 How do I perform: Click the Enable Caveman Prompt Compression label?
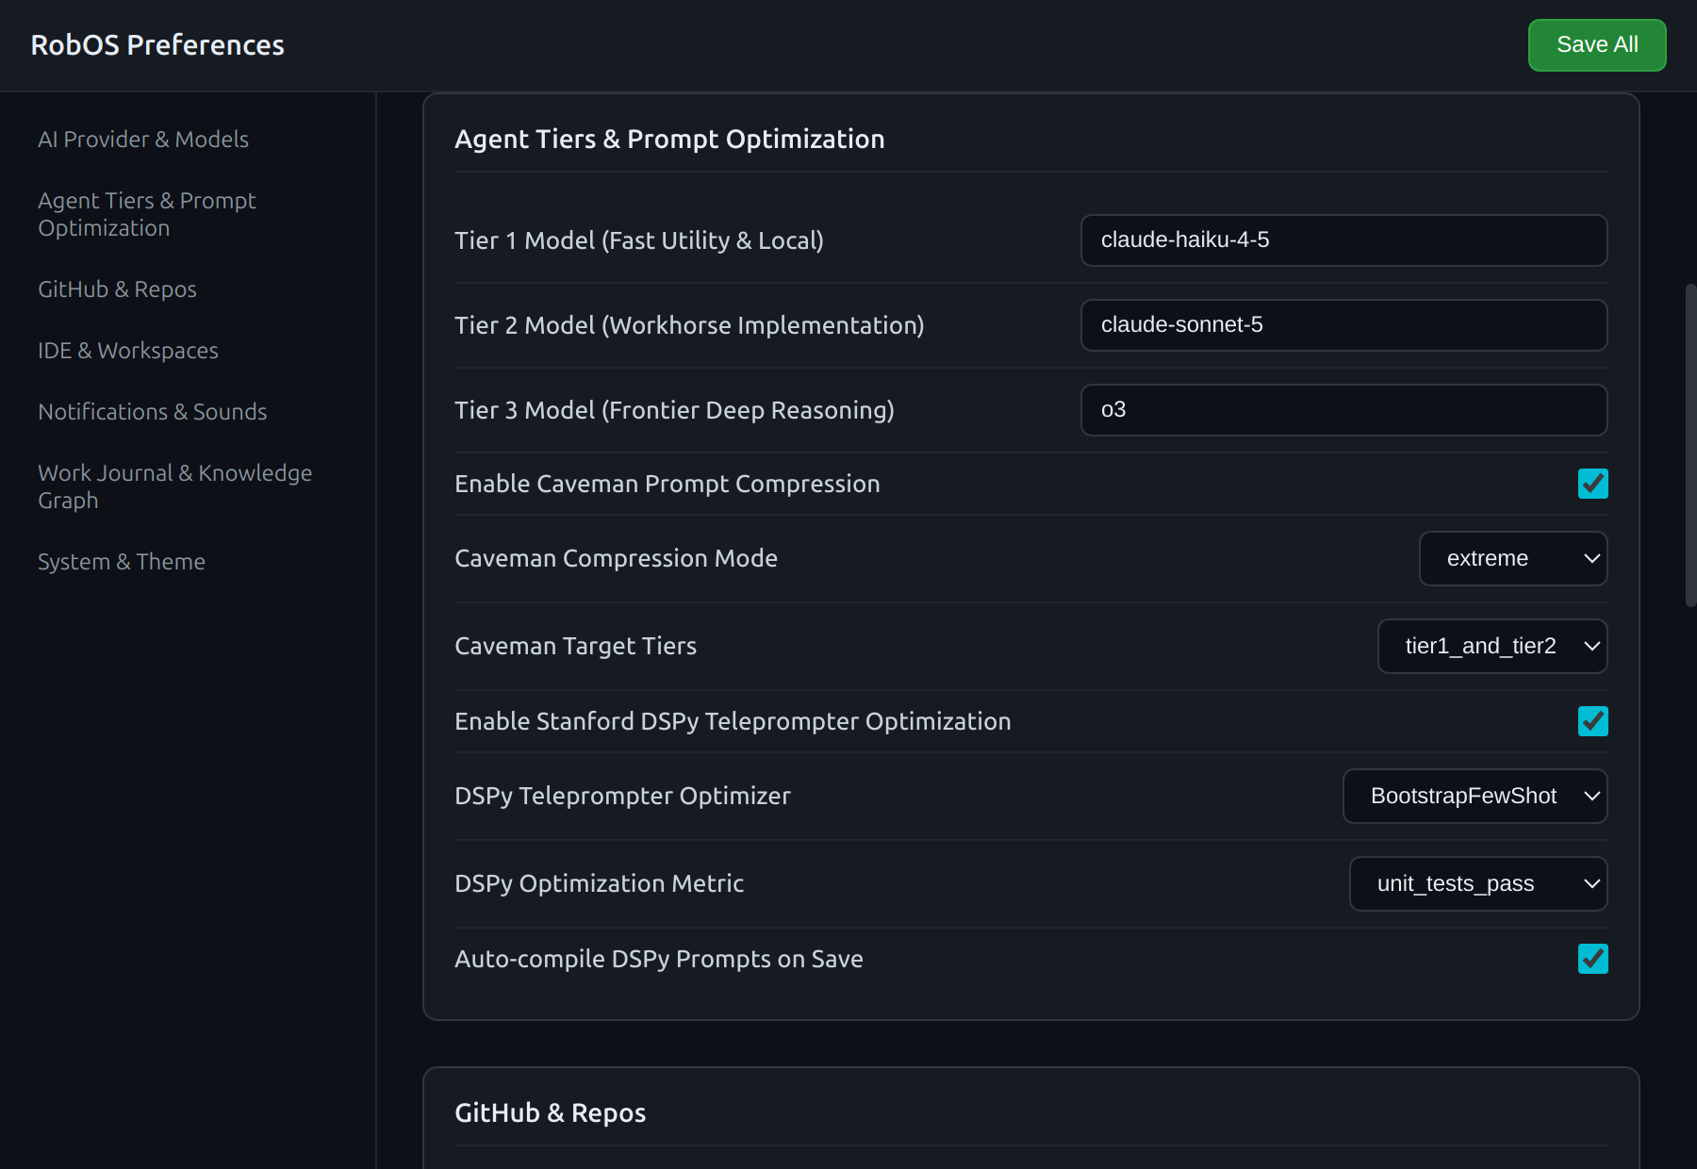[x=667, y=484]
